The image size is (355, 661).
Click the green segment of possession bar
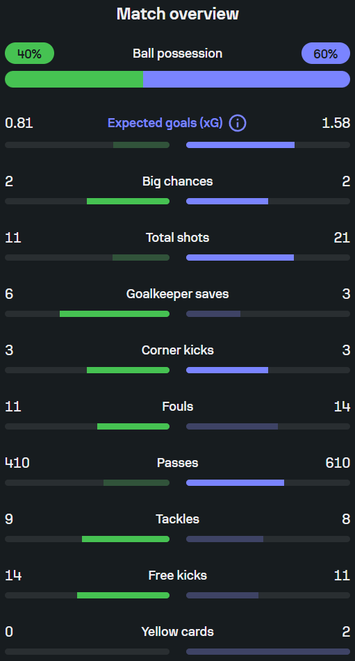[x=74, y=79]
